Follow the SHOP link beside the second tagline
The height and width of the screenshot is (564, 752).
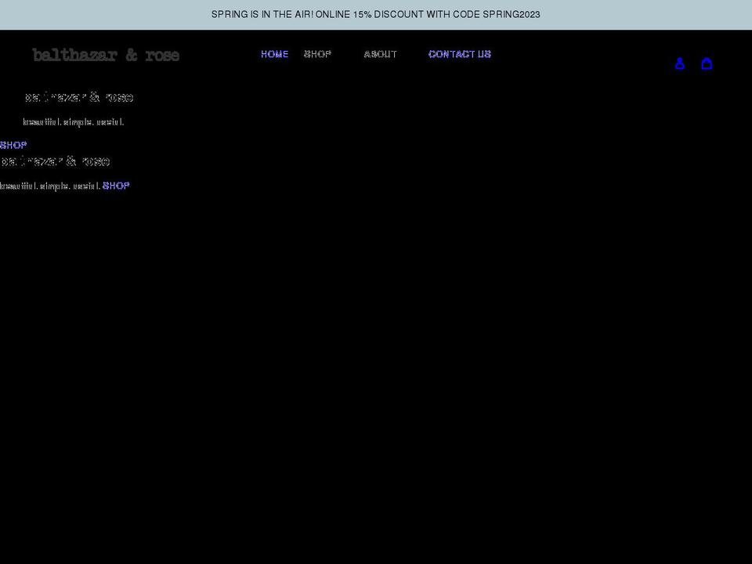click(116, 186)
